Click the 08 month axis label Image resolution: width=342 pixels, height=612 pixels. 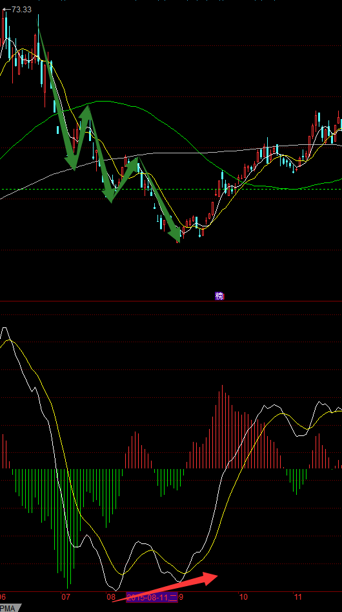point(112,596)
